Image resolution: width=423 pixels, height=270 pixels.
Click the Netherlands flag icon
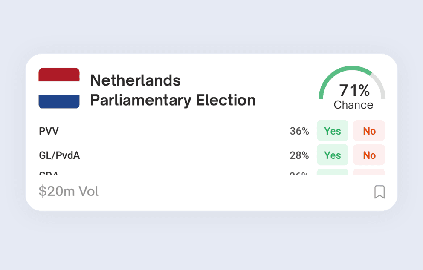coord(59,88)
